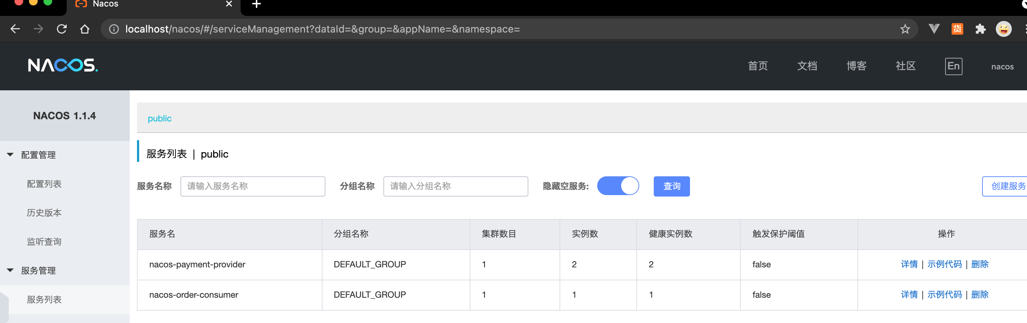Viewport: 1027px width, 323px height.
Task: Open the browser profile avatar
Action: pos(1003,29)
